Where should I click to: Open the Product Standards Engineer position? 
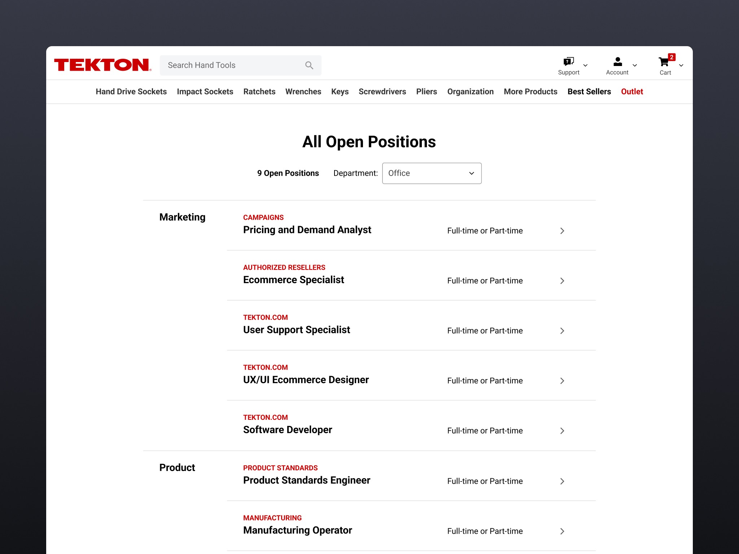tap(307, 480)
